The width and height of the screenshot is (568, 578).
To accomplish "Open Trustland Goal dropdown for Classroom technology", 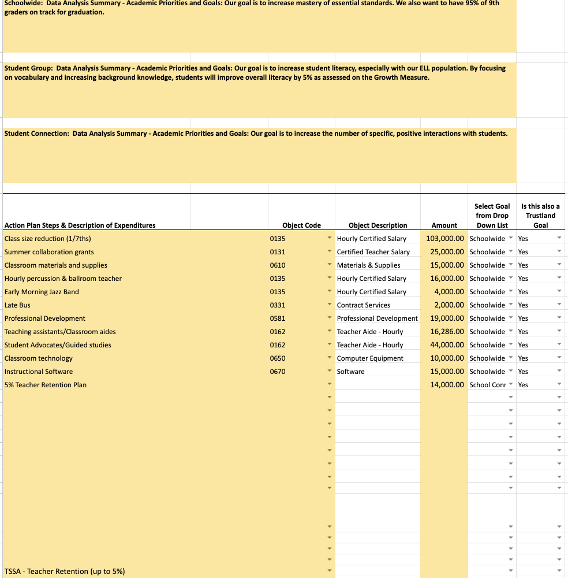I will (x=559, y=358).
